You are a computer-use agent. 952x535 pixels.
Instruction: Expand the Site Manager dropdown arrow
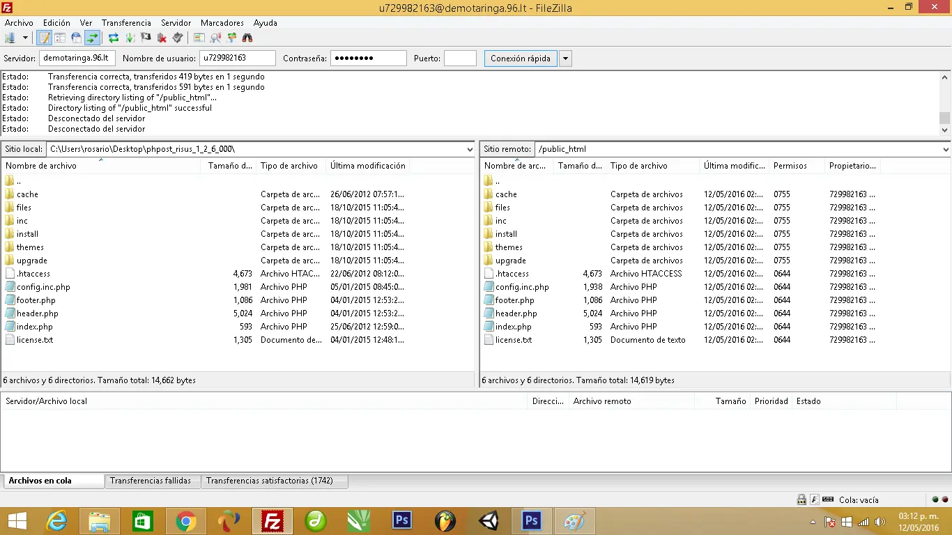(x=25, y=38)
